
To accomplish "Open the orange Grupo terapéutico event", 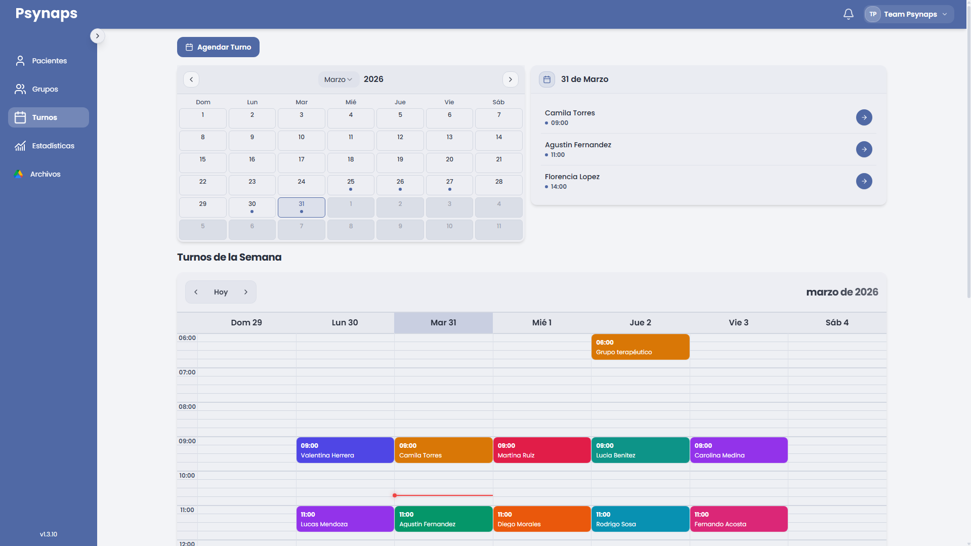I will (640, 347).
